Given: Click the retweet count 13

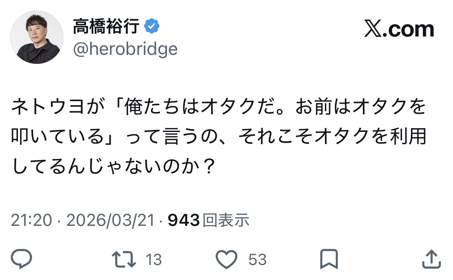Looking at the screenshot, I should coord(153,259).
